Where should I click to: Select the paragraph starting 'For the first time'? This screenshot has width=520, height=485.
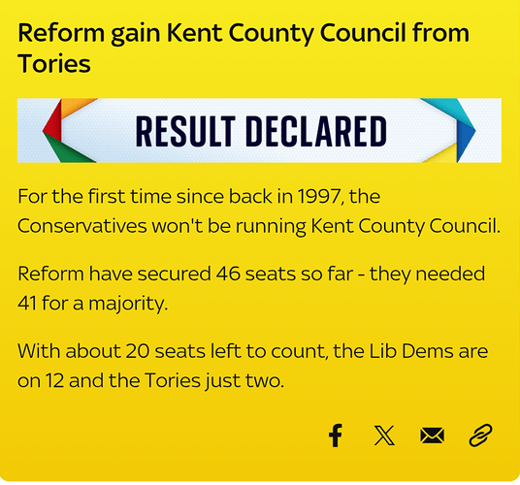click(259, 211)
